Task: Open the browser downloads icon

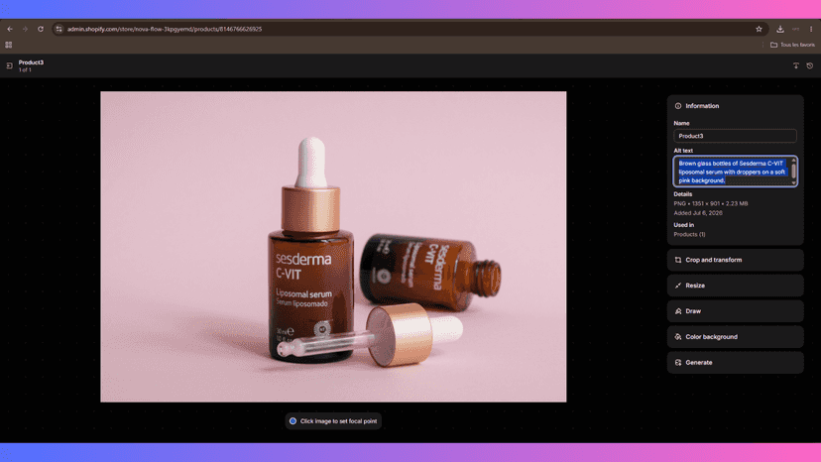Action: (780, 30)
